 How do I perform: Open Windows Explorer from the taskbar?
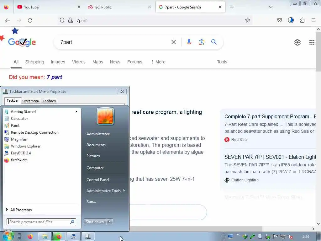point(45,237)
